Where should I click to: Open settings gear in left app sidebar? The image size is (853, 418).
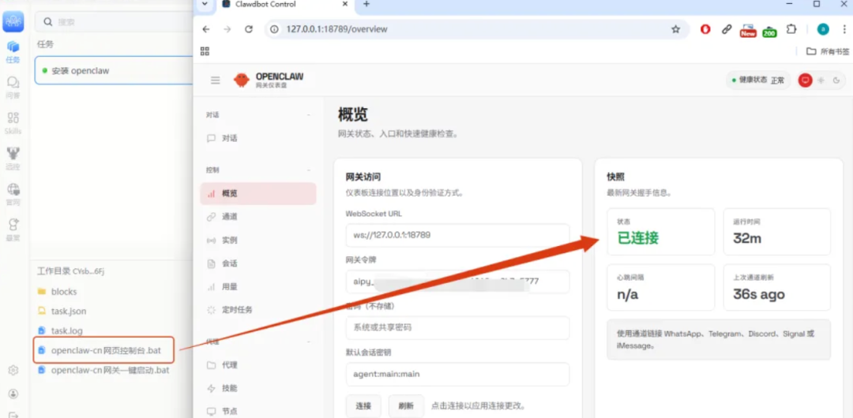tap(13, 370)
